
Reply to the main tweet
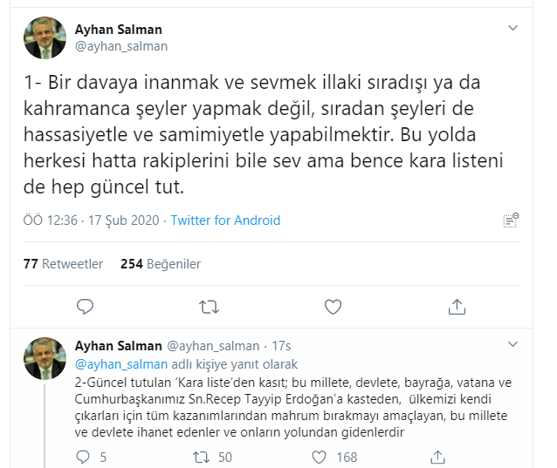coord(85,306)
